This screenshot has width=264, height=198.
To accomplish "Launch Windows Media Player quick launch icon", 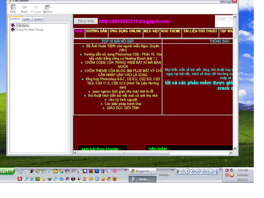I will point(38,171).
